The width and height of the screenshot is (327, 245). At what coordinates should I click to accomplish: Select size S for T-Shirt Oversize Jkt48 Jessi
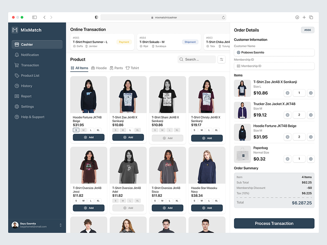pyautogui.click(x=76, y=201)
